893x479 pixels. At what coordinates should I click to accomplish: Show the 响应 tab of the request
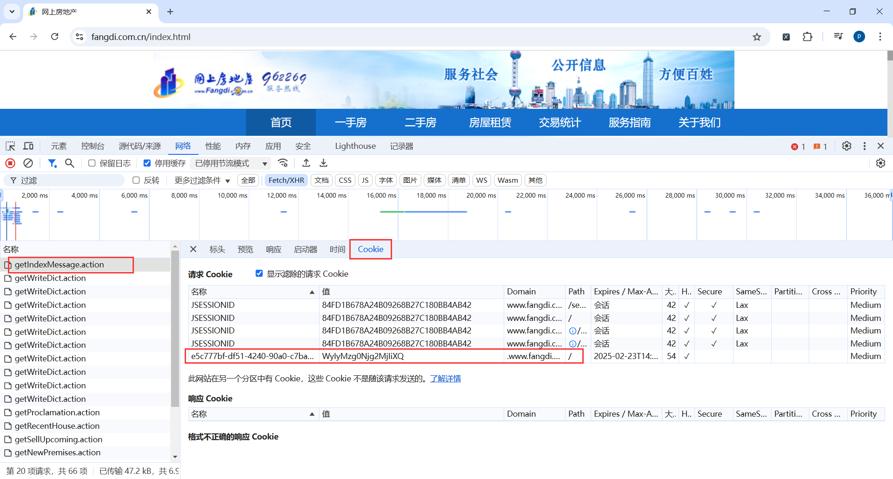[x=273, y=249]
